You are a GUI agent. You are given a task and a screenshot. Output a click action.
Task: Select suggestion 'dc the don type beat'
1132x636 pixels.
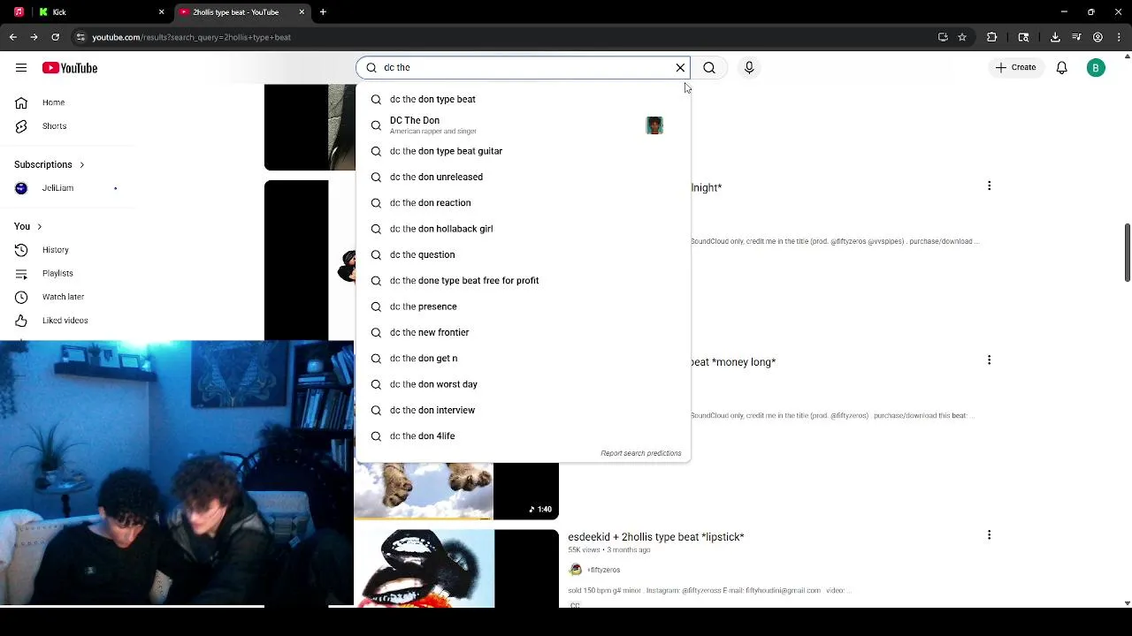coord(523,99)
